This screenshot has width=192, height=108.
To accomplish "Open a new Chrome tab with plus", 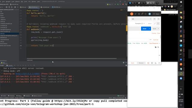I will [x=157, y=3].
